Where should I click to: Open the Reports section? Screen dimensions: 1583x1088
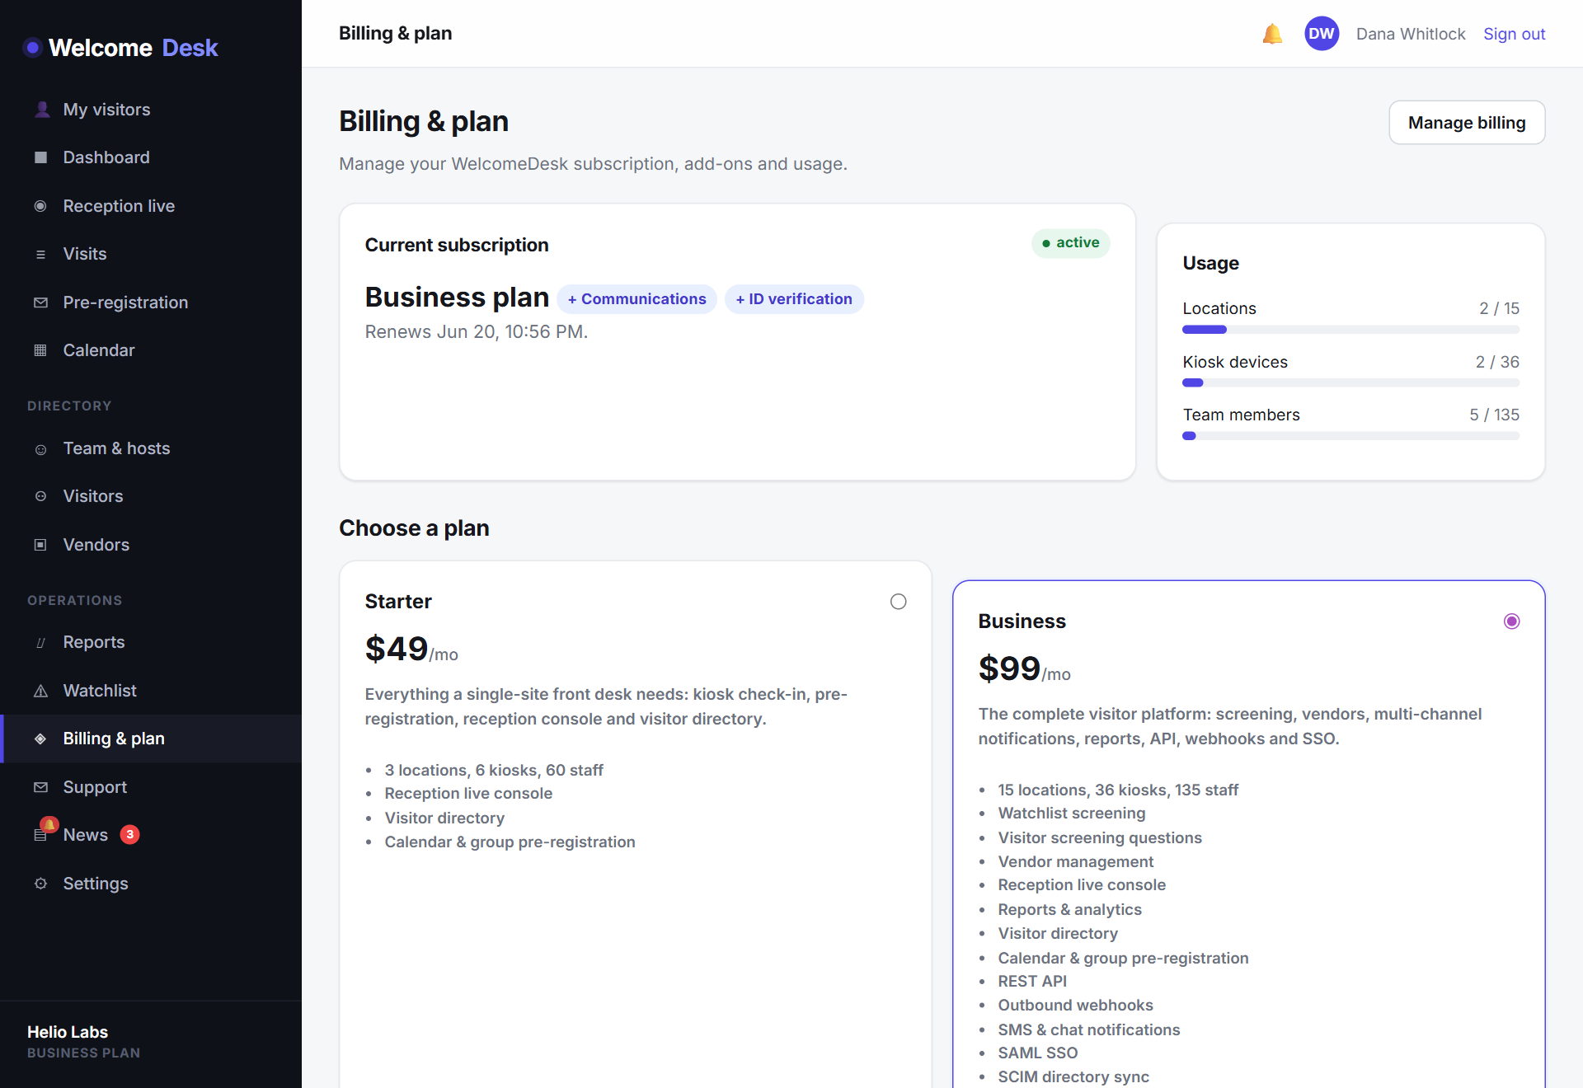pos(151,642)
